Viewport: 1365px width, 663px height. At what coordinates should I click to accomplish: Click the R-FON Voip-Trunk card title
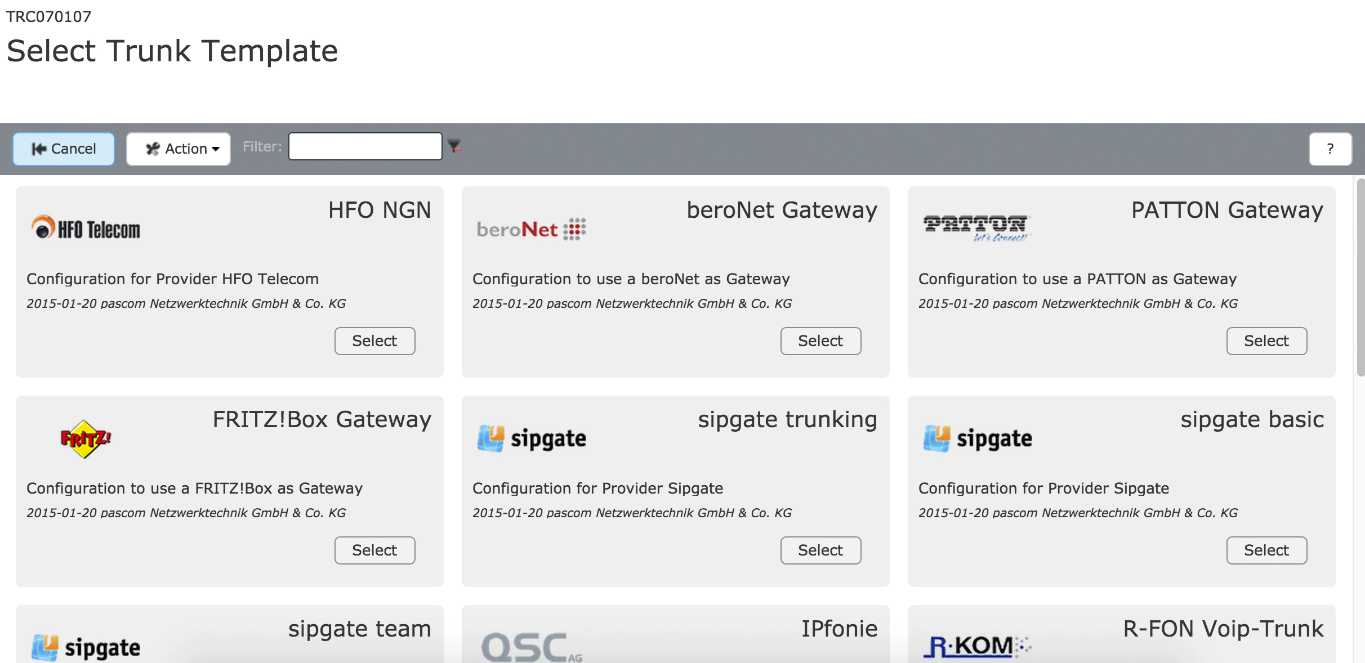(x=1224, y=629)
